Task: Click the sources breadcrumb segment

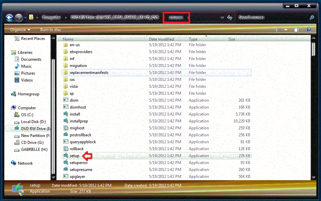Action: pyautogui.click(x=176, y=17)
